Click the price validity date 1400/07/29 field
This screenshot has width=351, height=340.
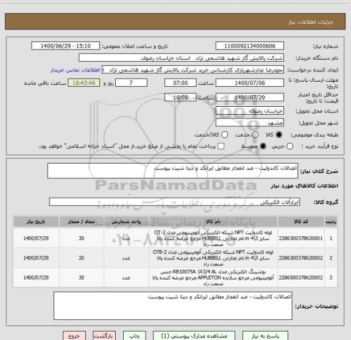(250, 97)
